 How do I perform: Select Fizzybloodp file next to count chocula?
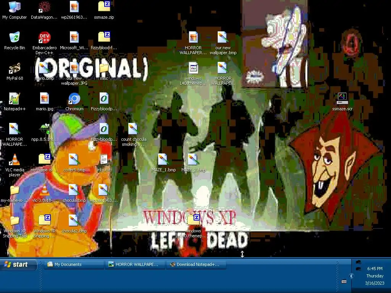tap(104, 129)
